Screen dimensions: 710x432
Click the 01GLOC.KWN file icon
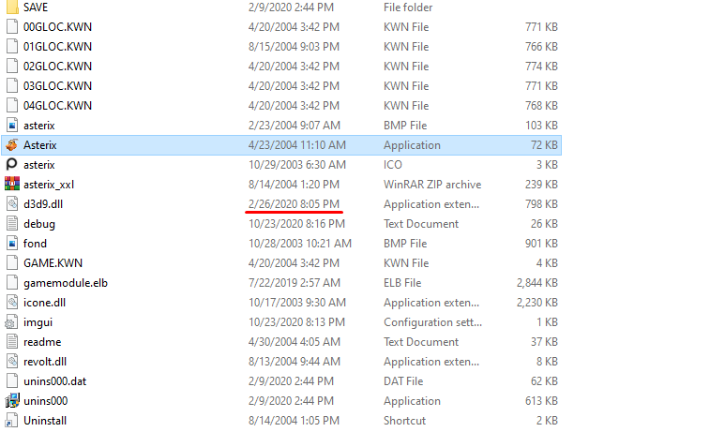click(x=12, y=47)
